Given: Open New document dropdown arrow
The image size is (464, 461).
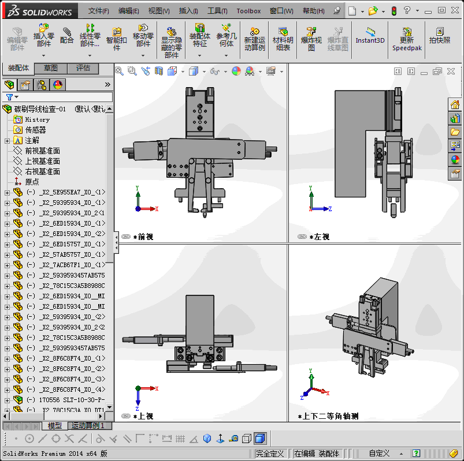Looking at the screenshot, I should coord(362,12).
